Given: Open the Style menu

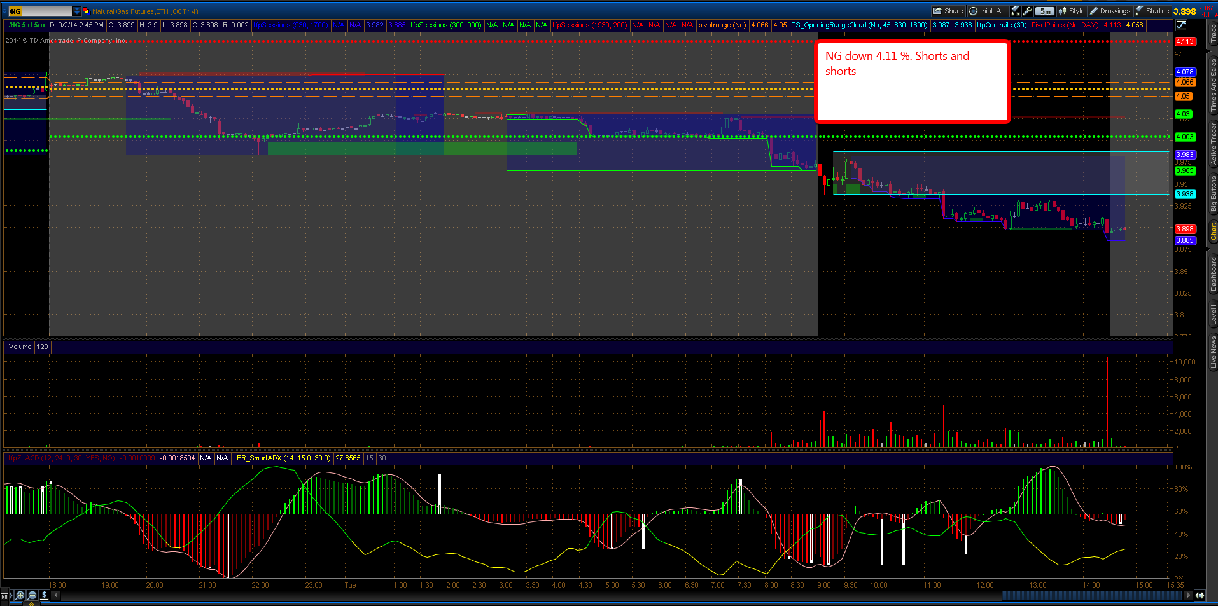Looking at the screenshot, I should pos(1072,11).
